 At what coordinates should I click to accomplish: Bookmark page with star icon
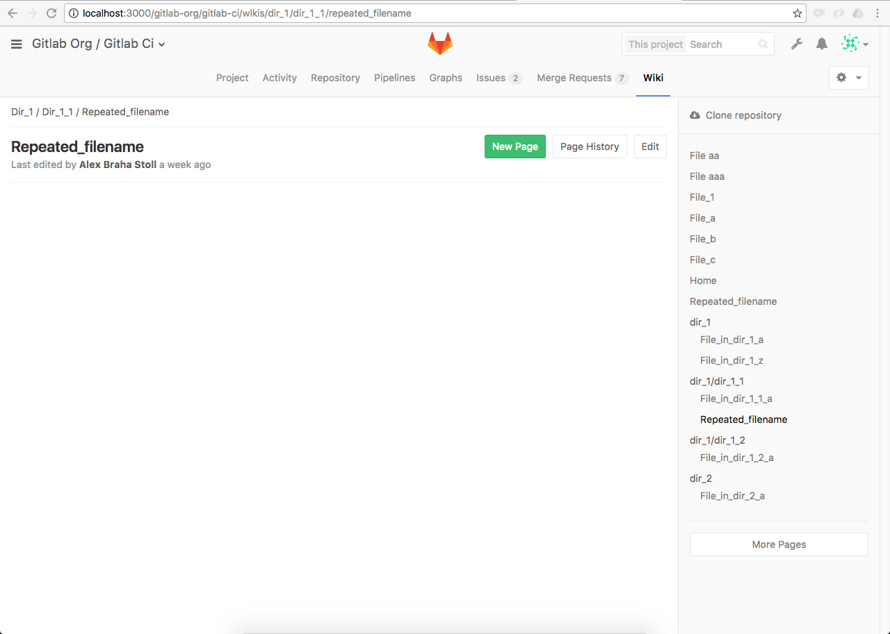(797, 13)
